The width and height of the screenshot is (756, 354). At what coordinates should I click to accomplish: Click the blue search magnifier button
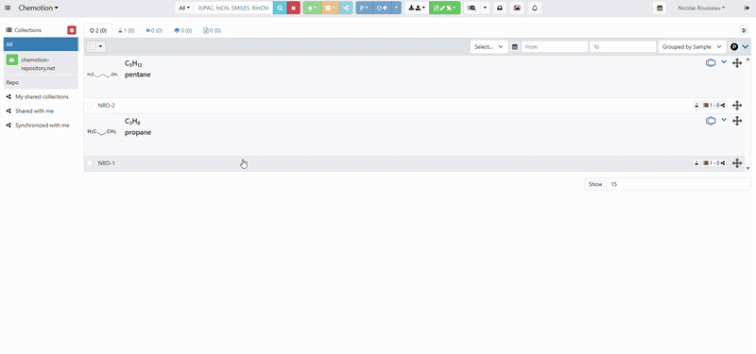tap(280, 8)
